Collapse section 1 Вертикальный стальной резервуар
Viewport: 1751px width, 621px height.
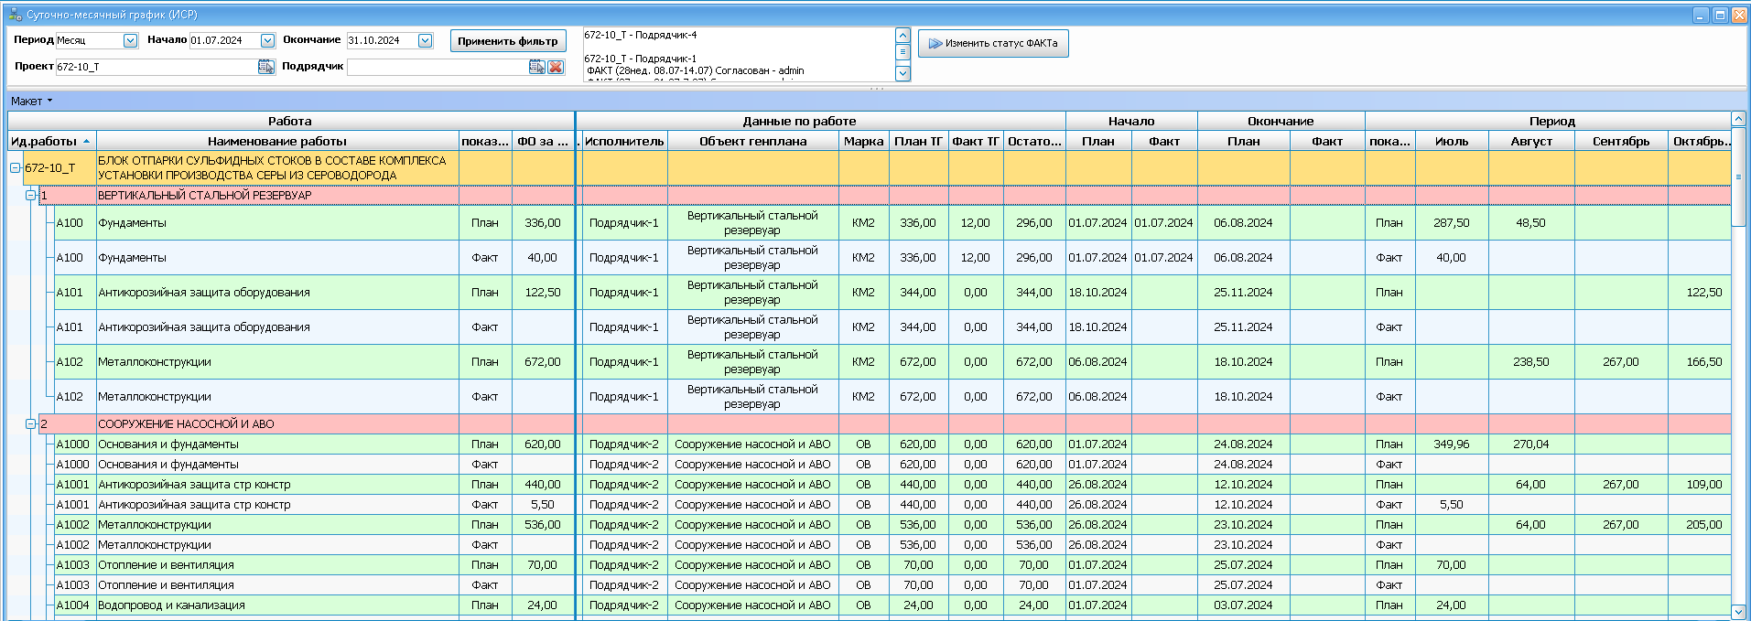(30, 196)
